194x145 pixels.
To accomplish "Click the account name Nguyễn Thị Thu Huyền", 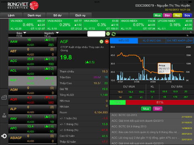I will click(173, 6).
